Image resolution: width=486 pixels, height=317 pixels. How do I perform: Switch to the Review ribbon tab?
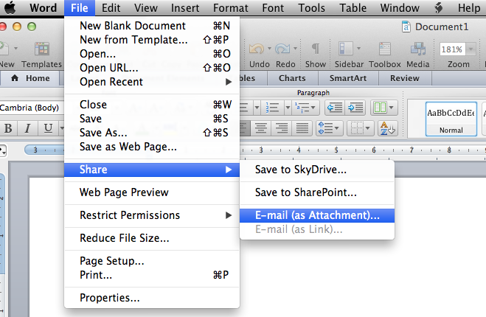pos(405,78)
